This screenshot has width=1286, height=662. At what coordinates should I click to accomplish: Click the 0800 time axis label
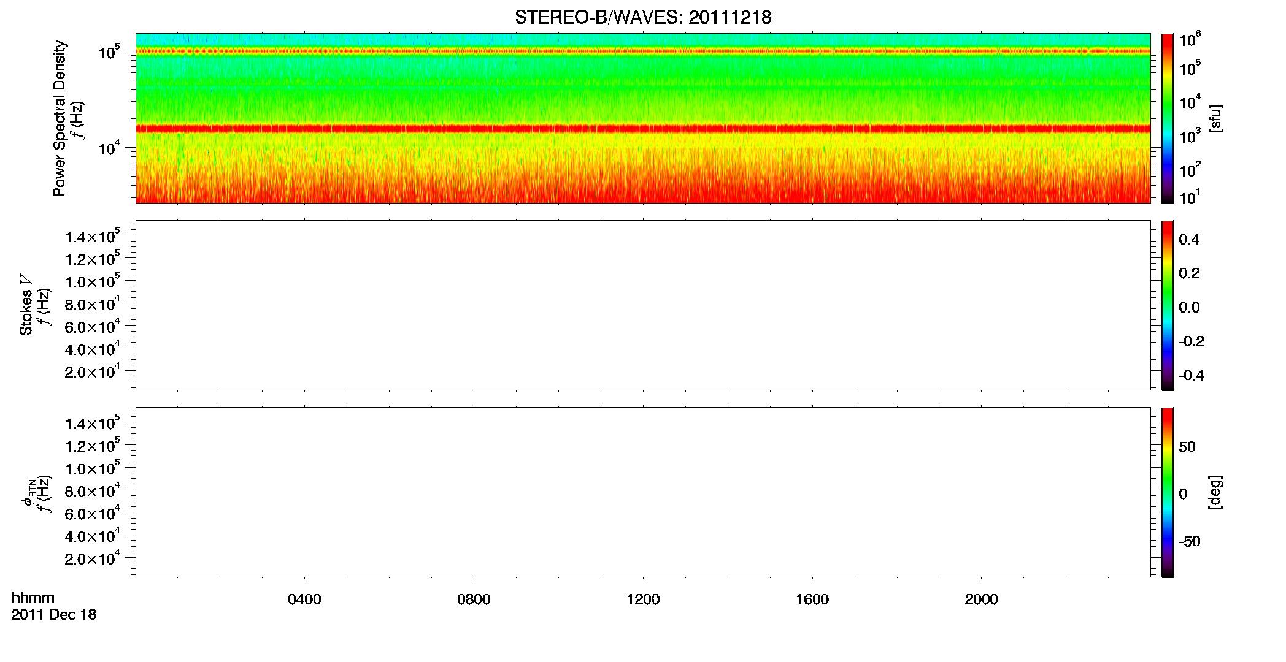click(x=474, y=599)
